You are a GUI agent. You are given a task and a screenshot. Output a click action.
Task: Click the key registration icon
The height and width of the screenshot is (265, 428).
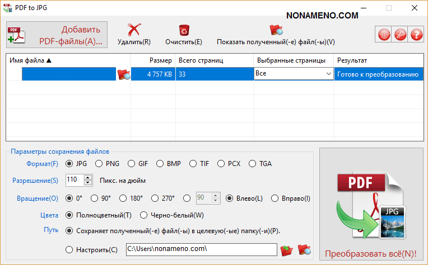click(400, 35)
